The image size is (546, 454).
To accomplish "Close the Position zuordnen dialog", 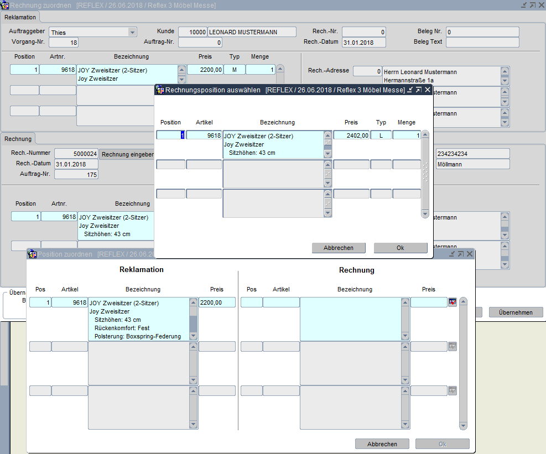I will pos(469,254).
